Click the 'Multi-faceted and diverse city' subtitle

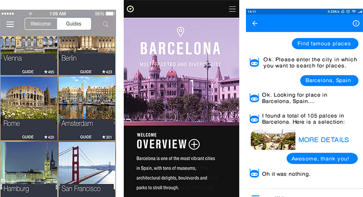(180, 64)
